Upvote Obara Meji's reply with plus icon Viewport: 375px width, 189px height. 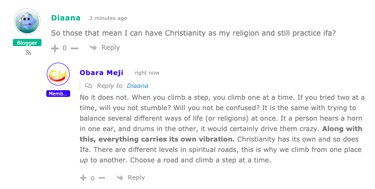pos(83,178)
